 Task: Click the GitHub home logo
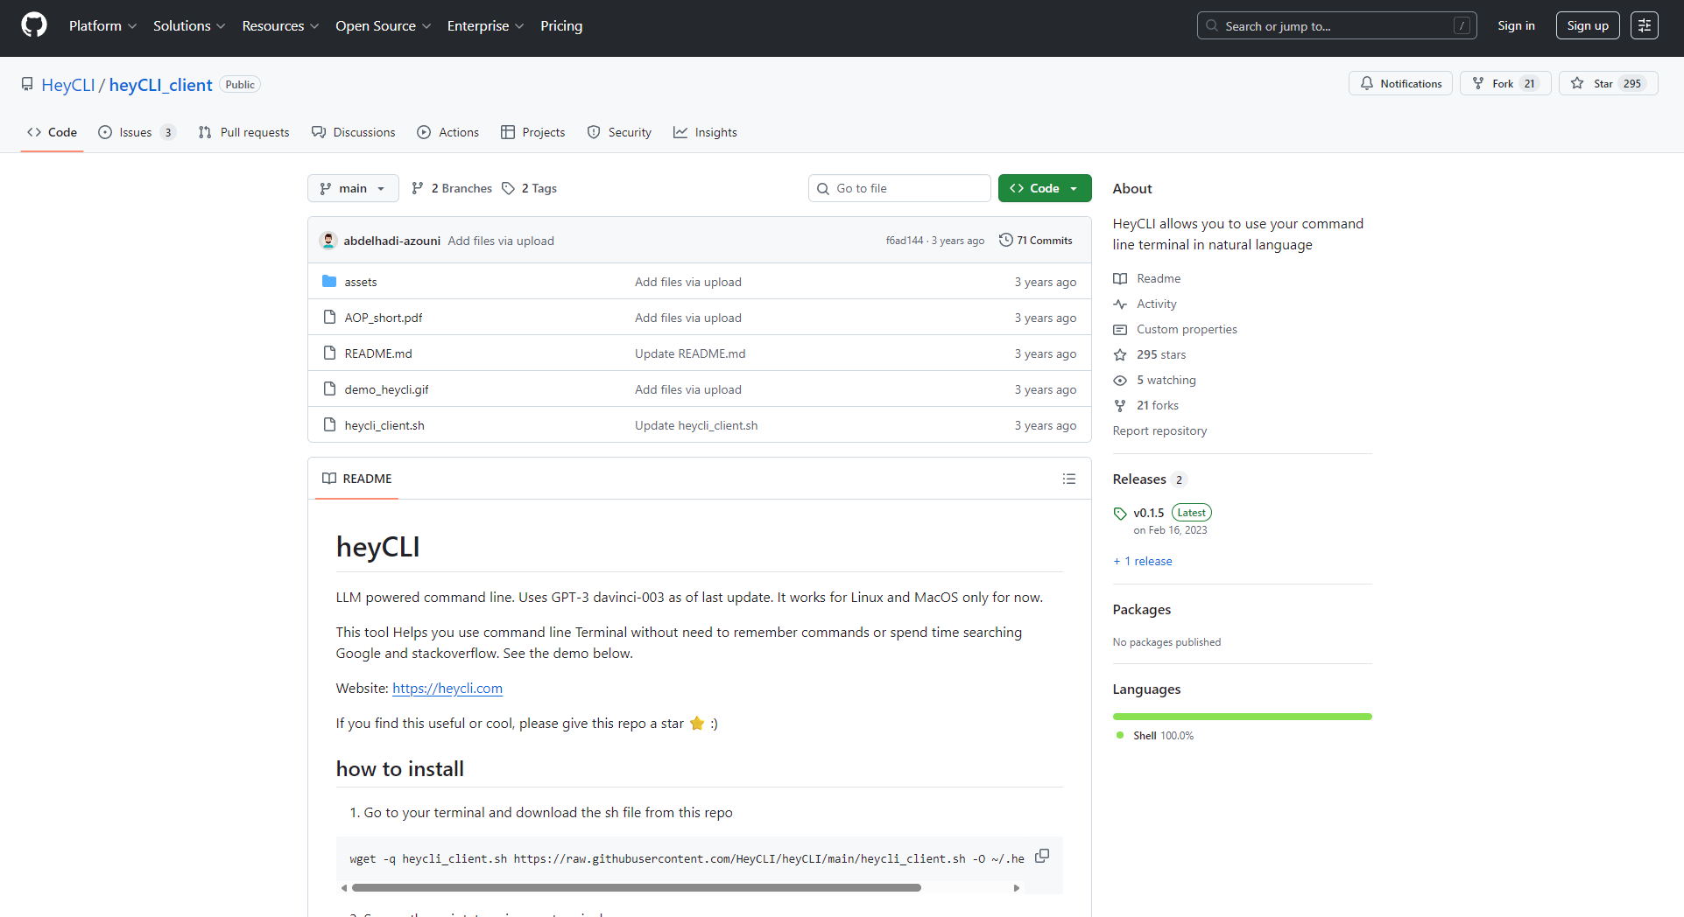(x=33, y=25)
